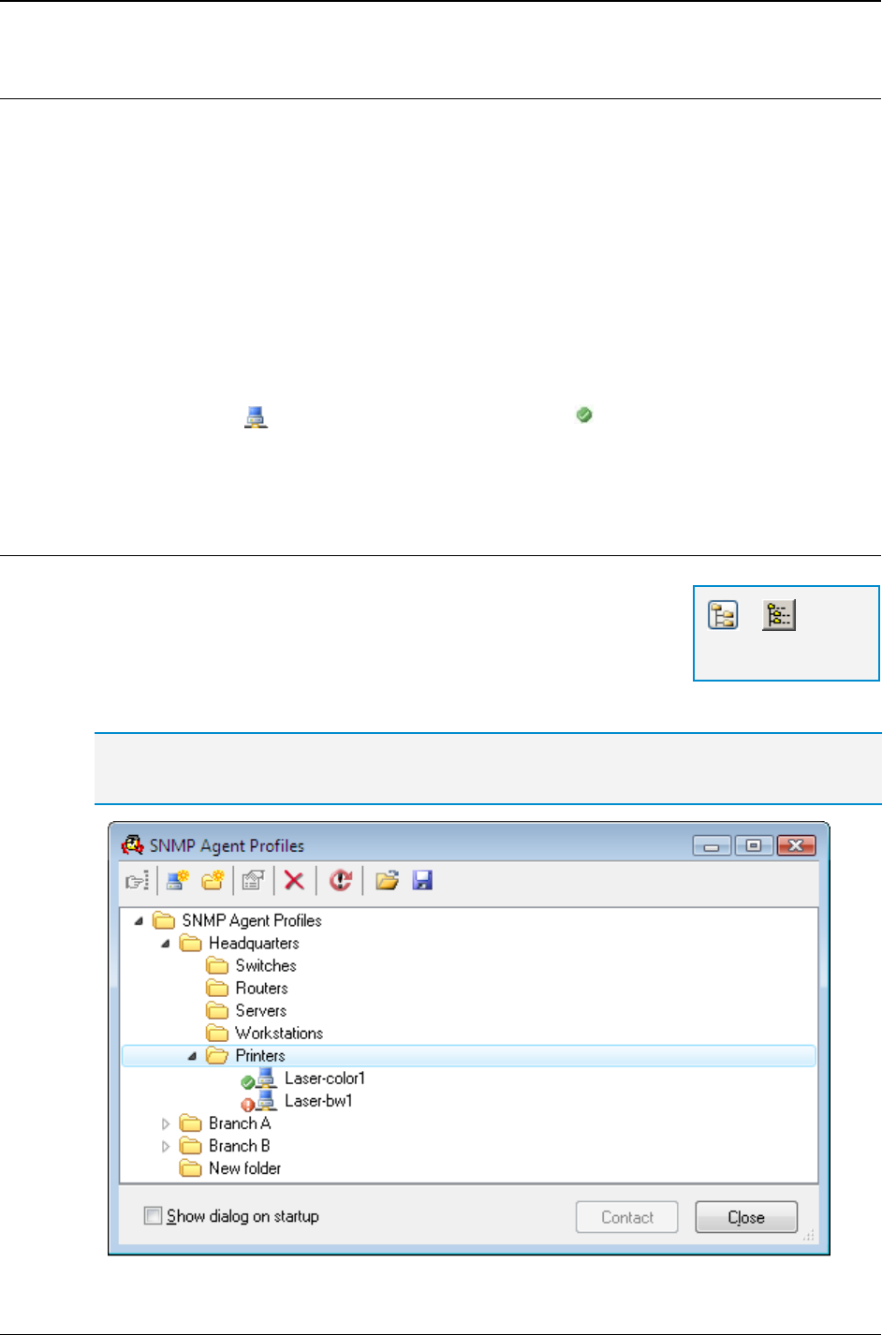Viewport: 882px width, 1335px height.
Task: Select the Workstations tree item
Action: pyautogui.click(x=279, y=1033)
